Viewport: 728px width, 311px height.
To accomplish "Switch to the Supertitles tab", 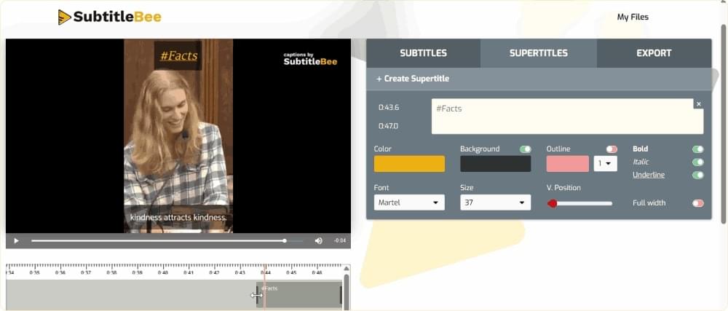I will pyautogui.click(x=539, y=53).
